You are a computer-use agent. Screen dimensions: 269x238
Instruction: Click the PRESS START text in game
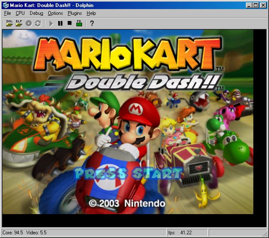tap(128, 173)
